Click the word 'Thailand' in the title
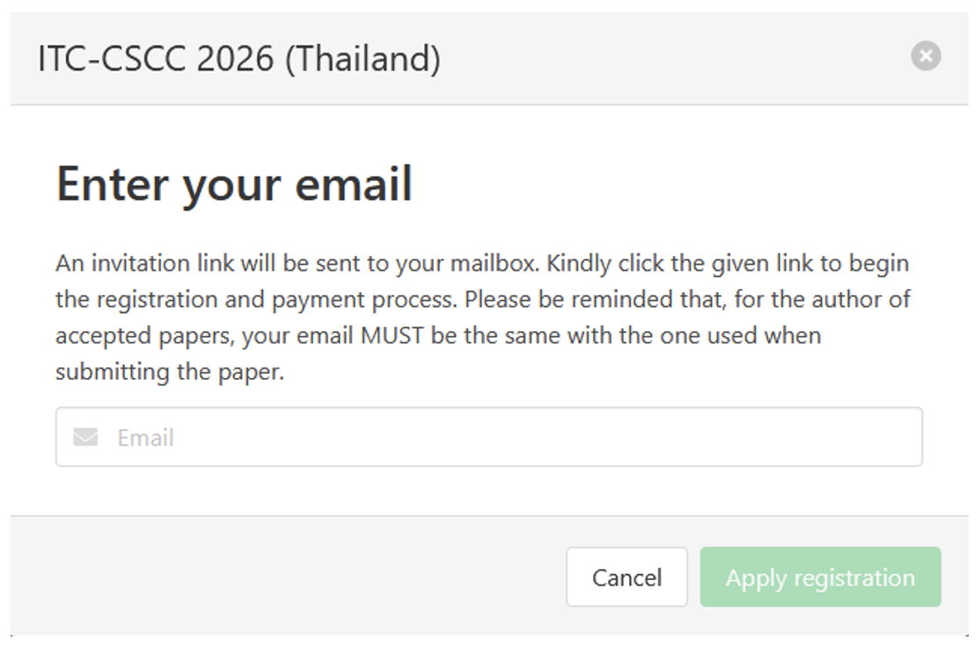Viewport: 980px width, 647px height. pyautogui.click(x=364, y=59)
